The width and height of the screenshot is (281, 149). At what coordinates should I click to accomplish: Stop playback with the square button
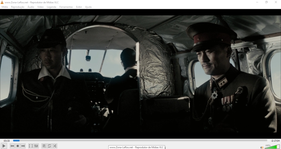17,146
